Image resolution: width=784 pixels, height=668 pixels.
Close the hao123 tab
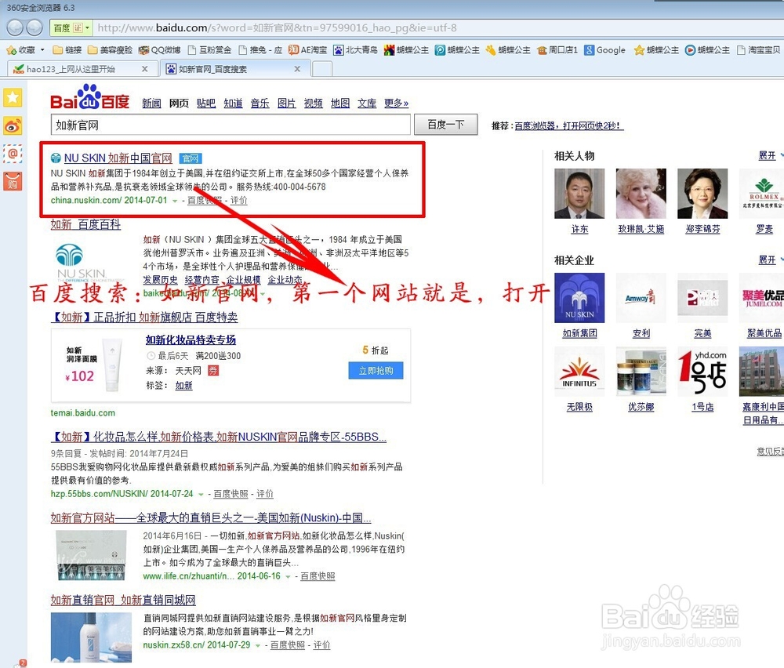(144, 69)
